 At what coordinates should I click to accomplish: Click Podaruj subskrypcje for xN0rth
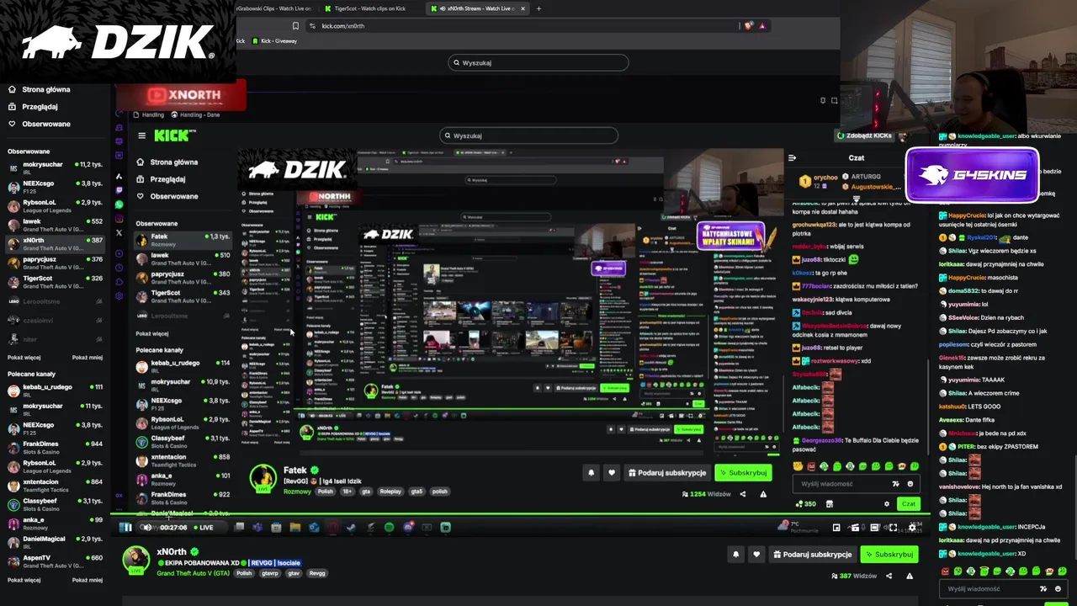[812, 555]
